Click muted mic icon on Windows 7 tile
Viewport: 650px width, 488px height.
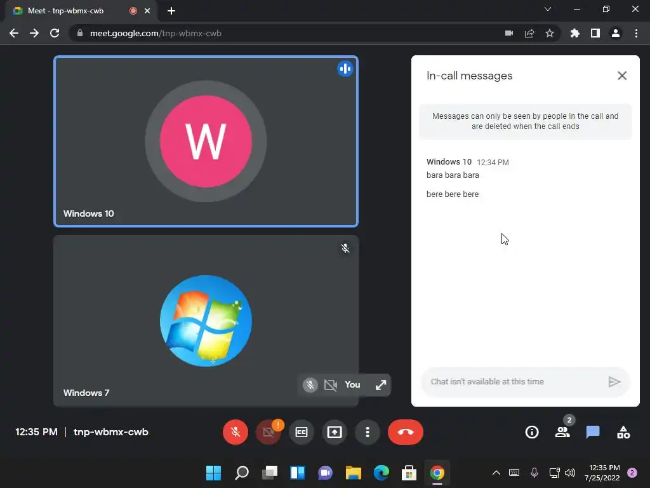(x=345, y=248)
